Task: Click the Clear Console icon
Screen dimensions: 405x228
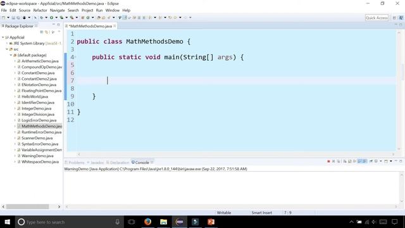Action: coord(345,161)
